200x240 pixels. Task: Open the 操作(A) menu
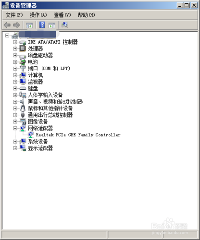(x=38, y=15)
